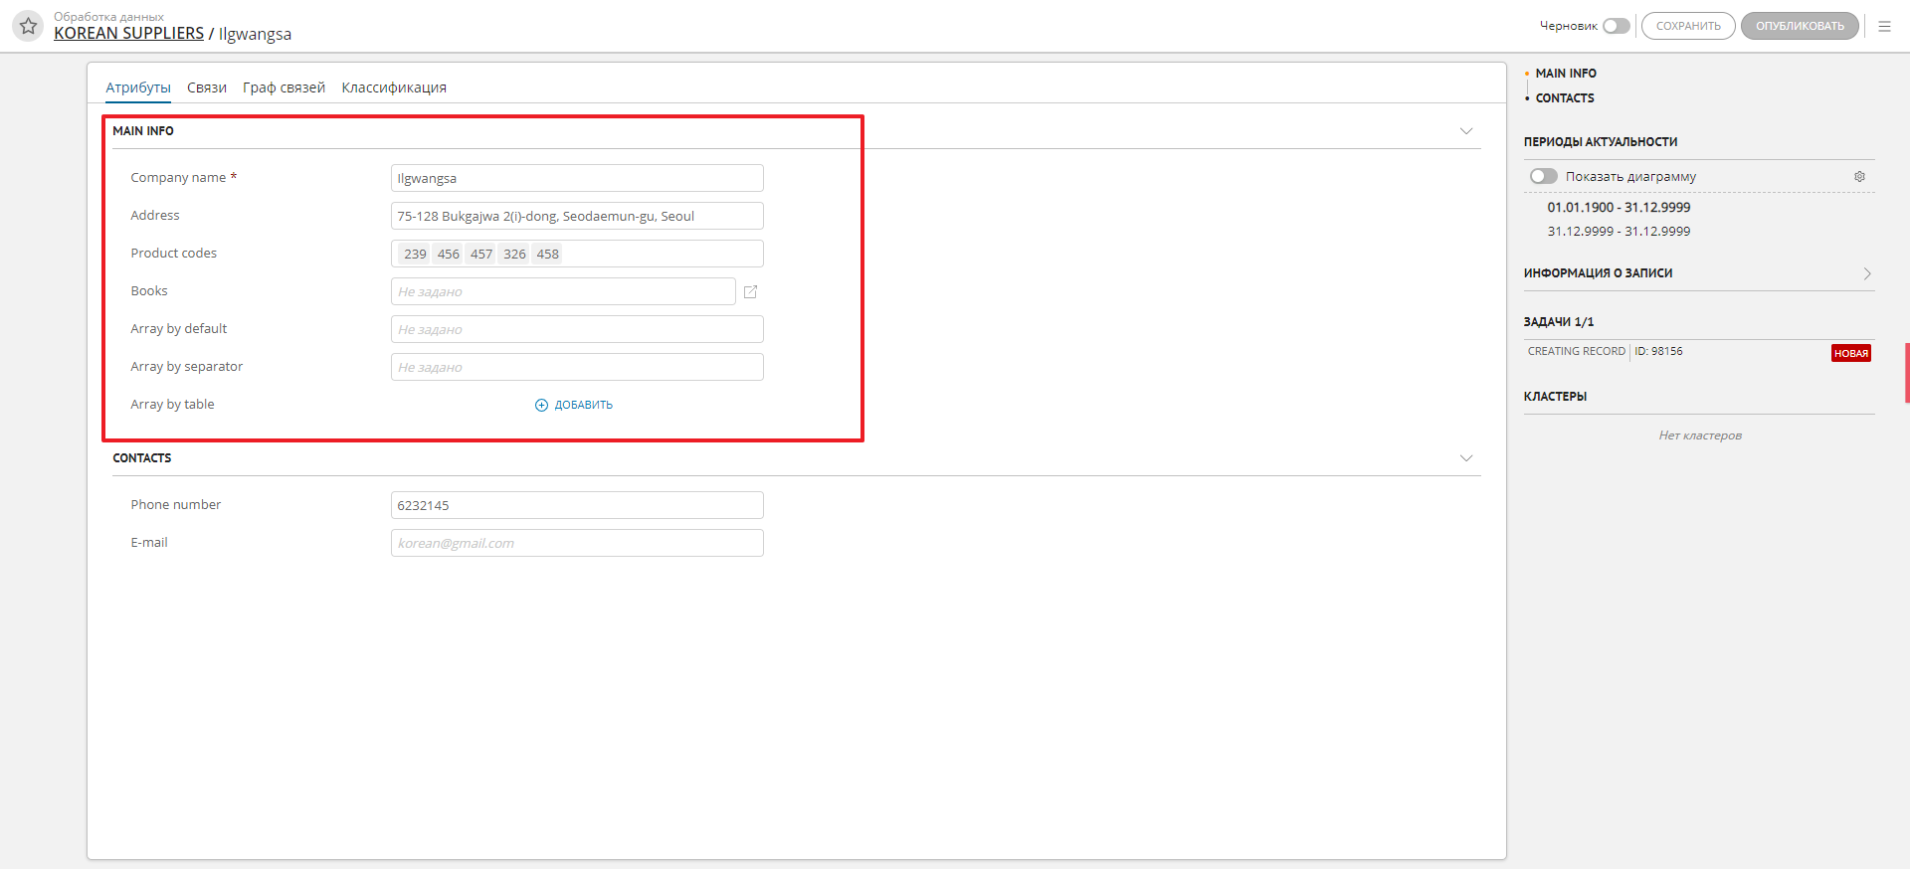
Task: Select the Классификация tab
Action: point(394,87)
